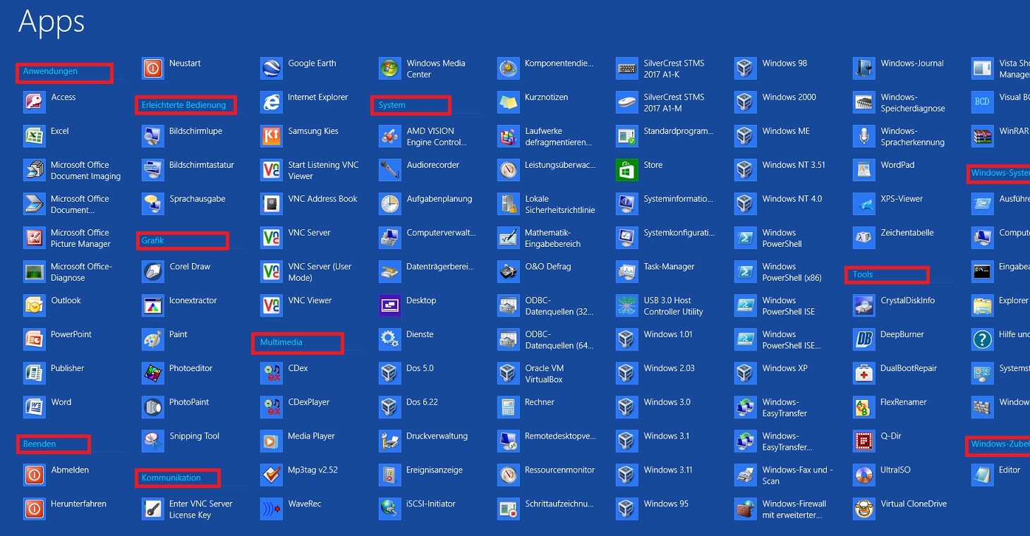The height and width of the screenshot is (536, 1030).
Task: Launch the Windows 95 virtual machine icon
Action: point(626,508)
